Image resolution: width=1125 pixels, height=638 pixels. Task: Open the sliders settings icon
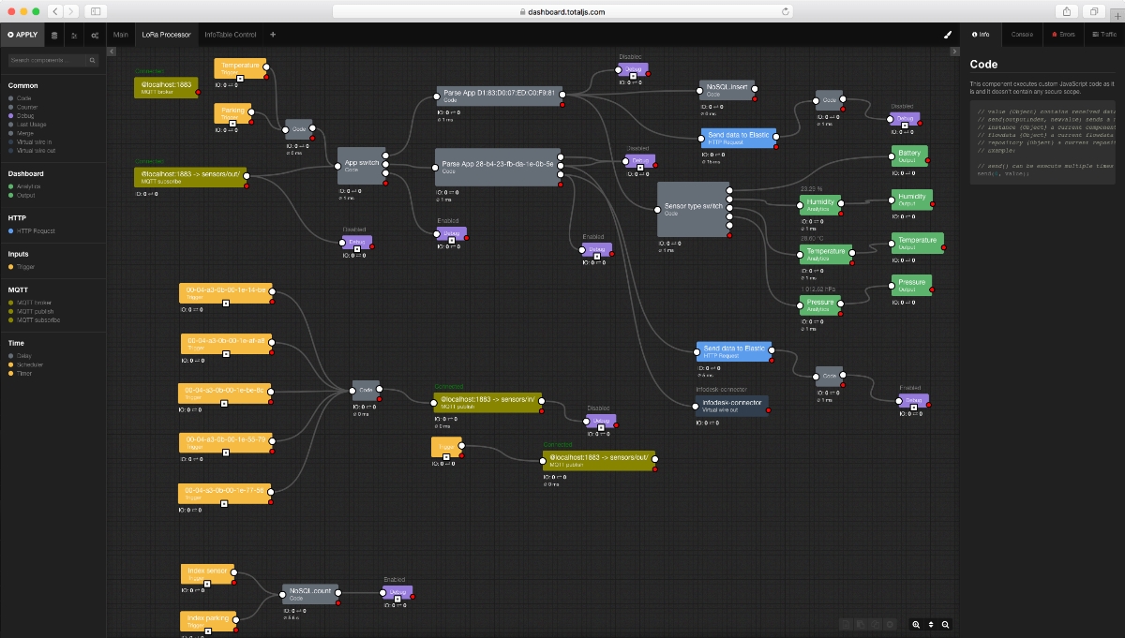[x=74, y=35]
